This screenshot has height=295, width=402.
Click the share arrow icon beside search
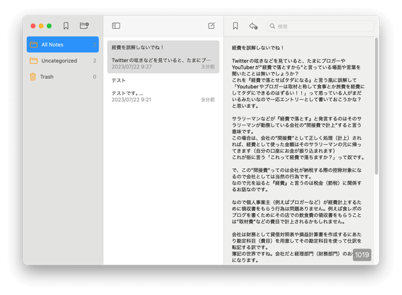253,26
